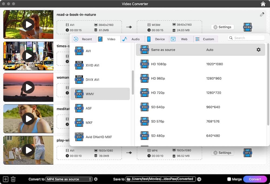Click the format list scrollbar
Image resolution: width=270 pixels, height=184 pixels.
[133, 83]
